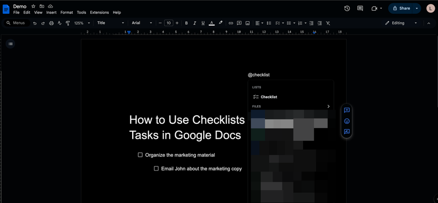This screenshot has height=203, width=438.
Task: Insert a link from the toolbar
Action: [231, 23]
